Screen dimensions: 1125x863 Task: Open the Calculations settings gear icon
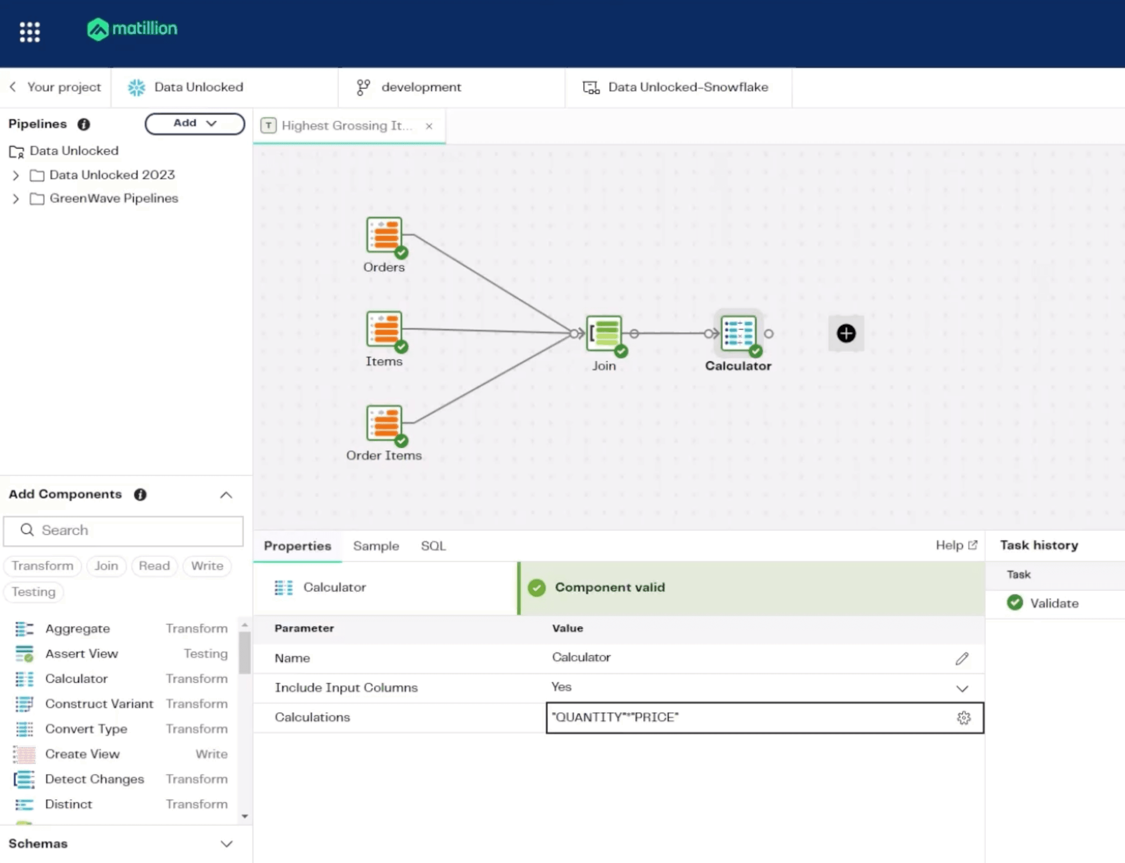[x=963, y=718]
